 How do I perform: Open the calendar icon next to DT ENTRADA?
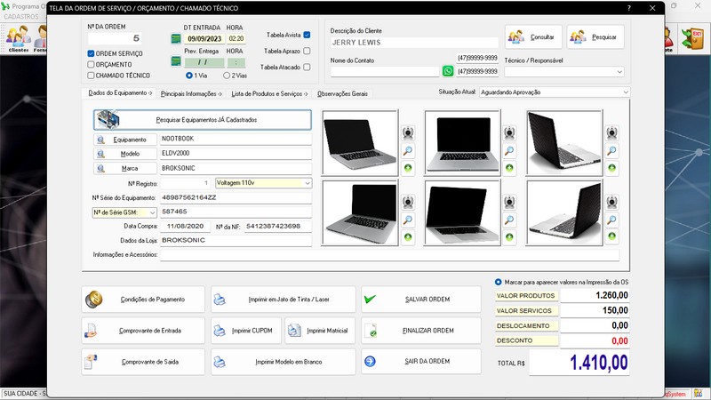[176, 39]
